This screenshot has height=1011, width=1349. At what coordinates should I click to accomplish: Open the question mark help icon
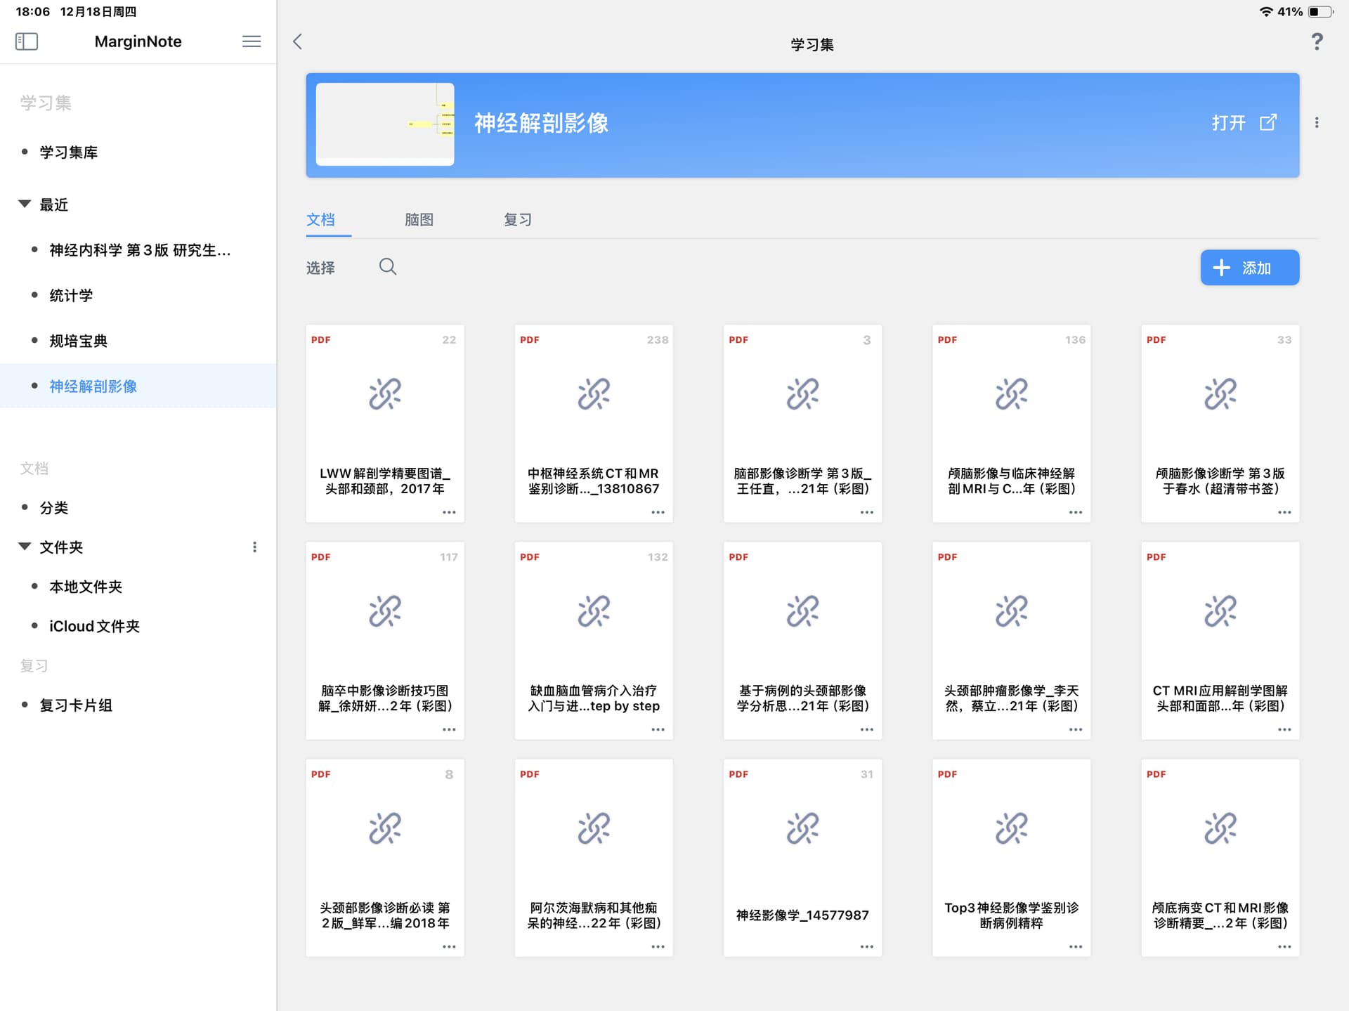1317,42
